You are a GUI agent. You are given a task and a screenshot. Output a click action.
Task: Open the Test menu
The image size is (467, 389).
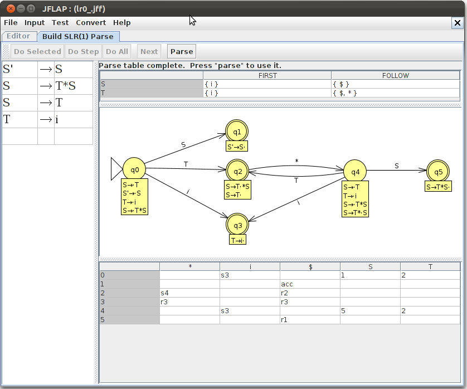[x=60, y=23]
